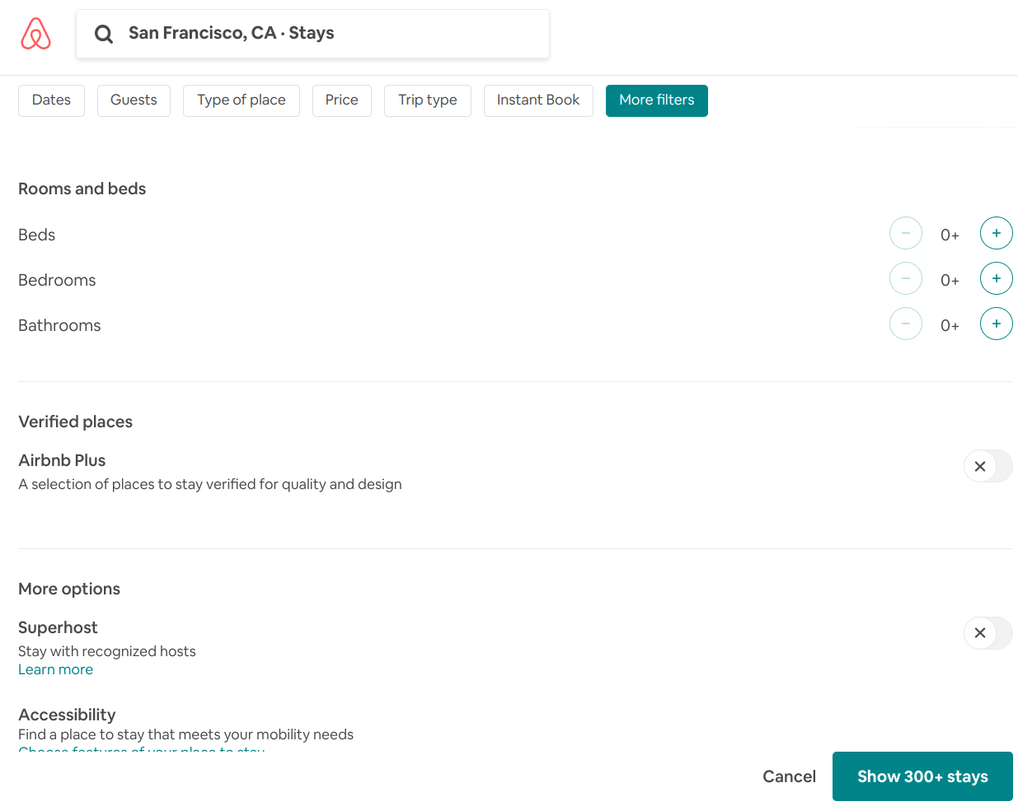Click the search magnifier icon
Screen dimensions: 1018x806
coord(103,34)
